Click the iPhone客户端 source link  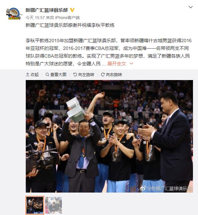(x=67, y=17)
